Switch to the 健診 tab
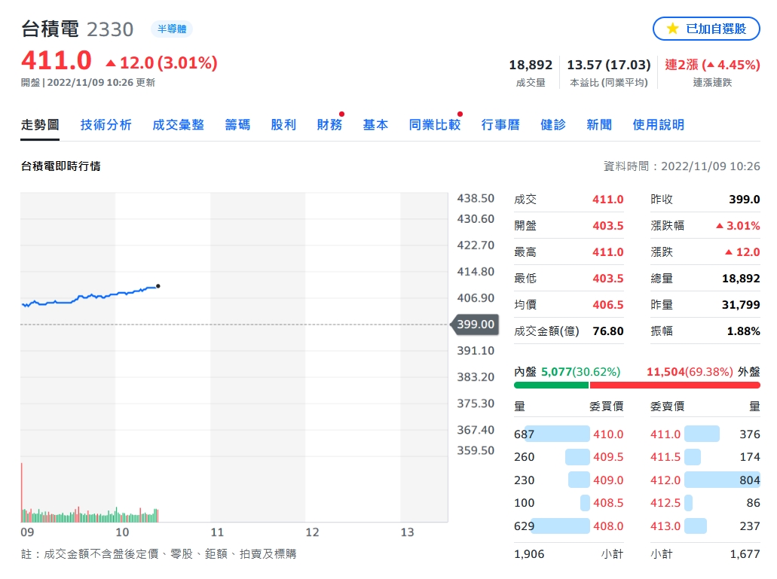Screen dimensions: 777x579 click(x=553, y=125)
